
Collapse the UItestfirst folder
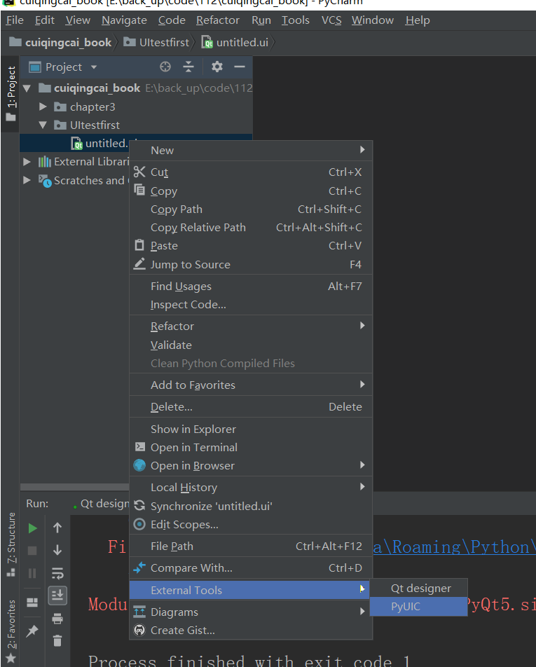point(43,125)
